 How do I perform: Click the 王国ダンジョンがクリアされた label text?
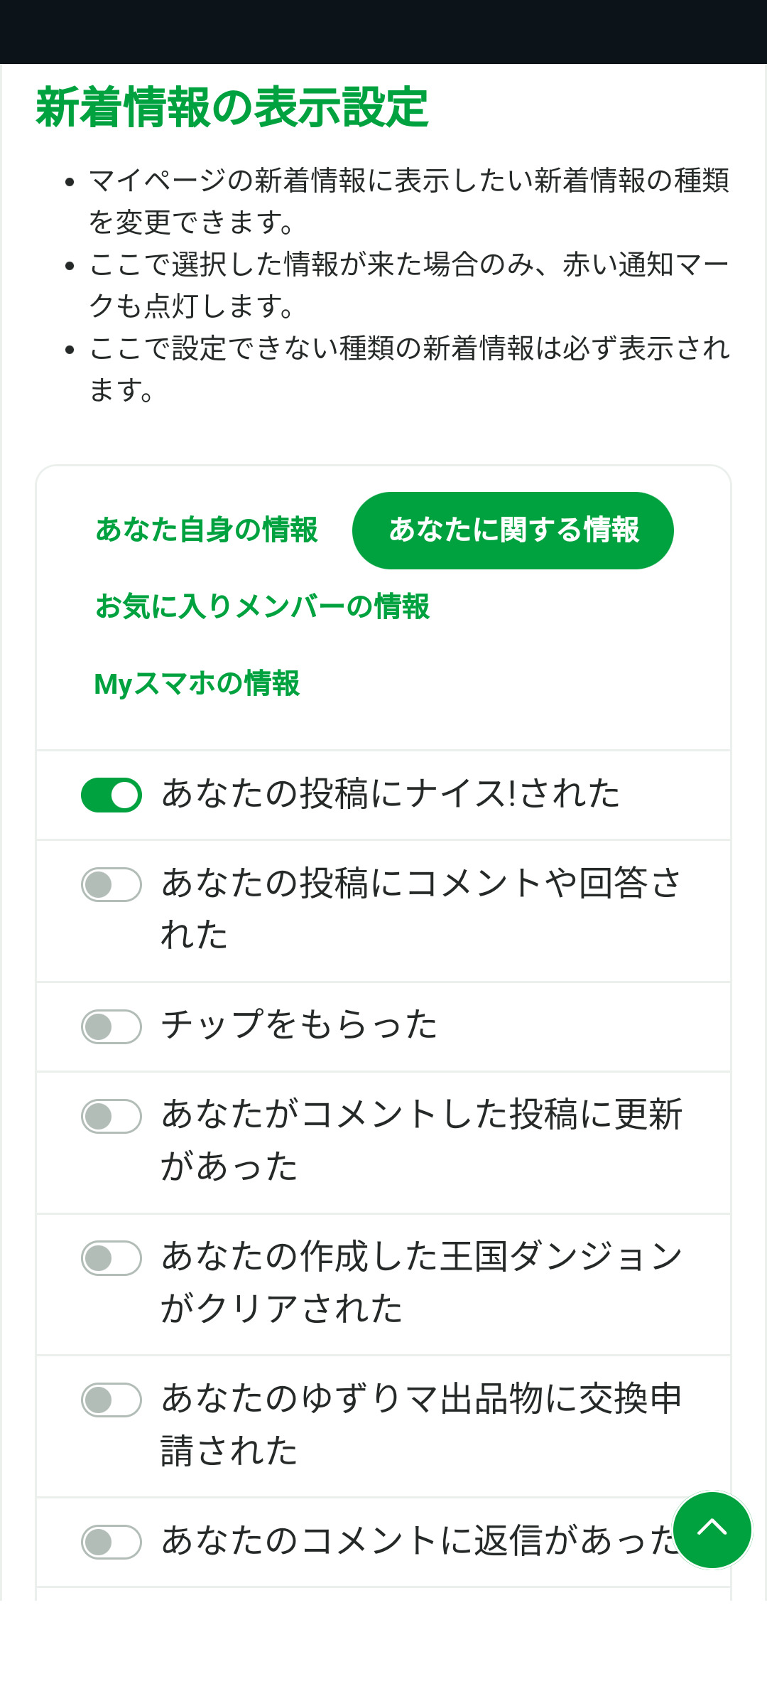coord(420,1282)
